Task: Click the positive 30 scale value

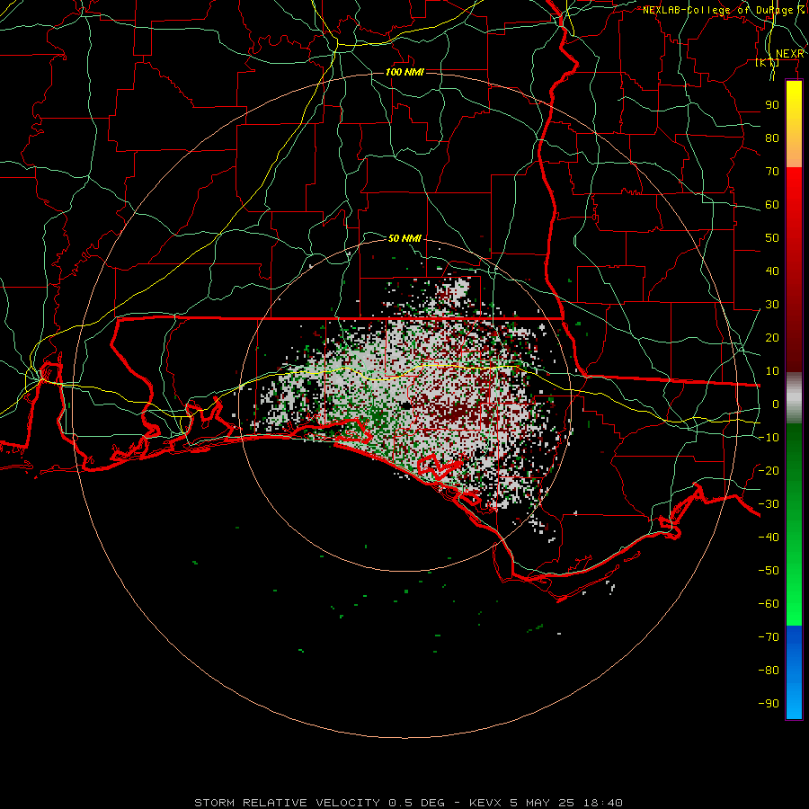Action: click(772, 305)
